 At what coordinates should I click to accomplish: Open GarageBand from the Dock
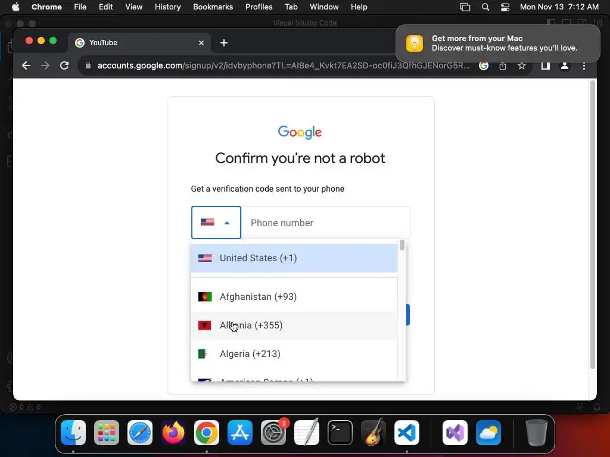click(374, 433)
